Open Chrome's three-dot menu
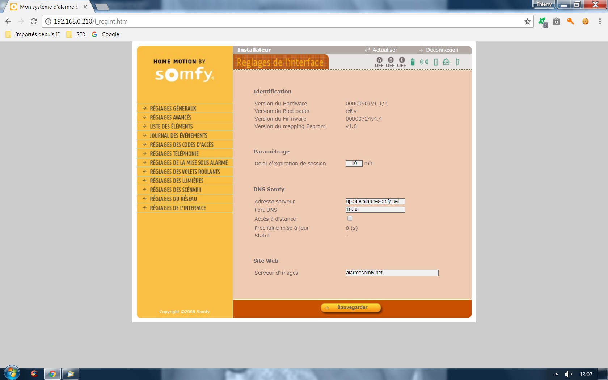This screenshot has width=608, height=380. point(600,21)
